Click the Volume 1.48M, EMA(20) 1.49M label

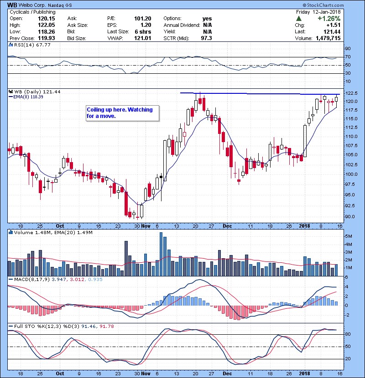tap(53, 232)
